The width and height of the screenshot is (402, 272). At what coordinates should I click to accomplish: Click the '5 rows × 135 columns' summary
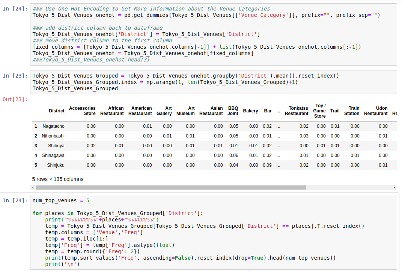pos(58,179)
